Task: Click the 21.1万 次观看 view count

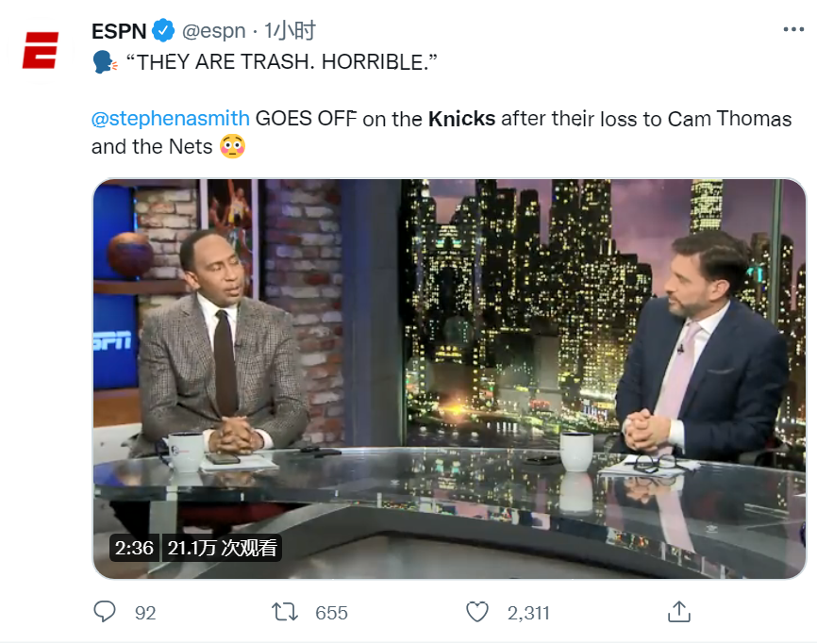Action: tap(222, 548)
